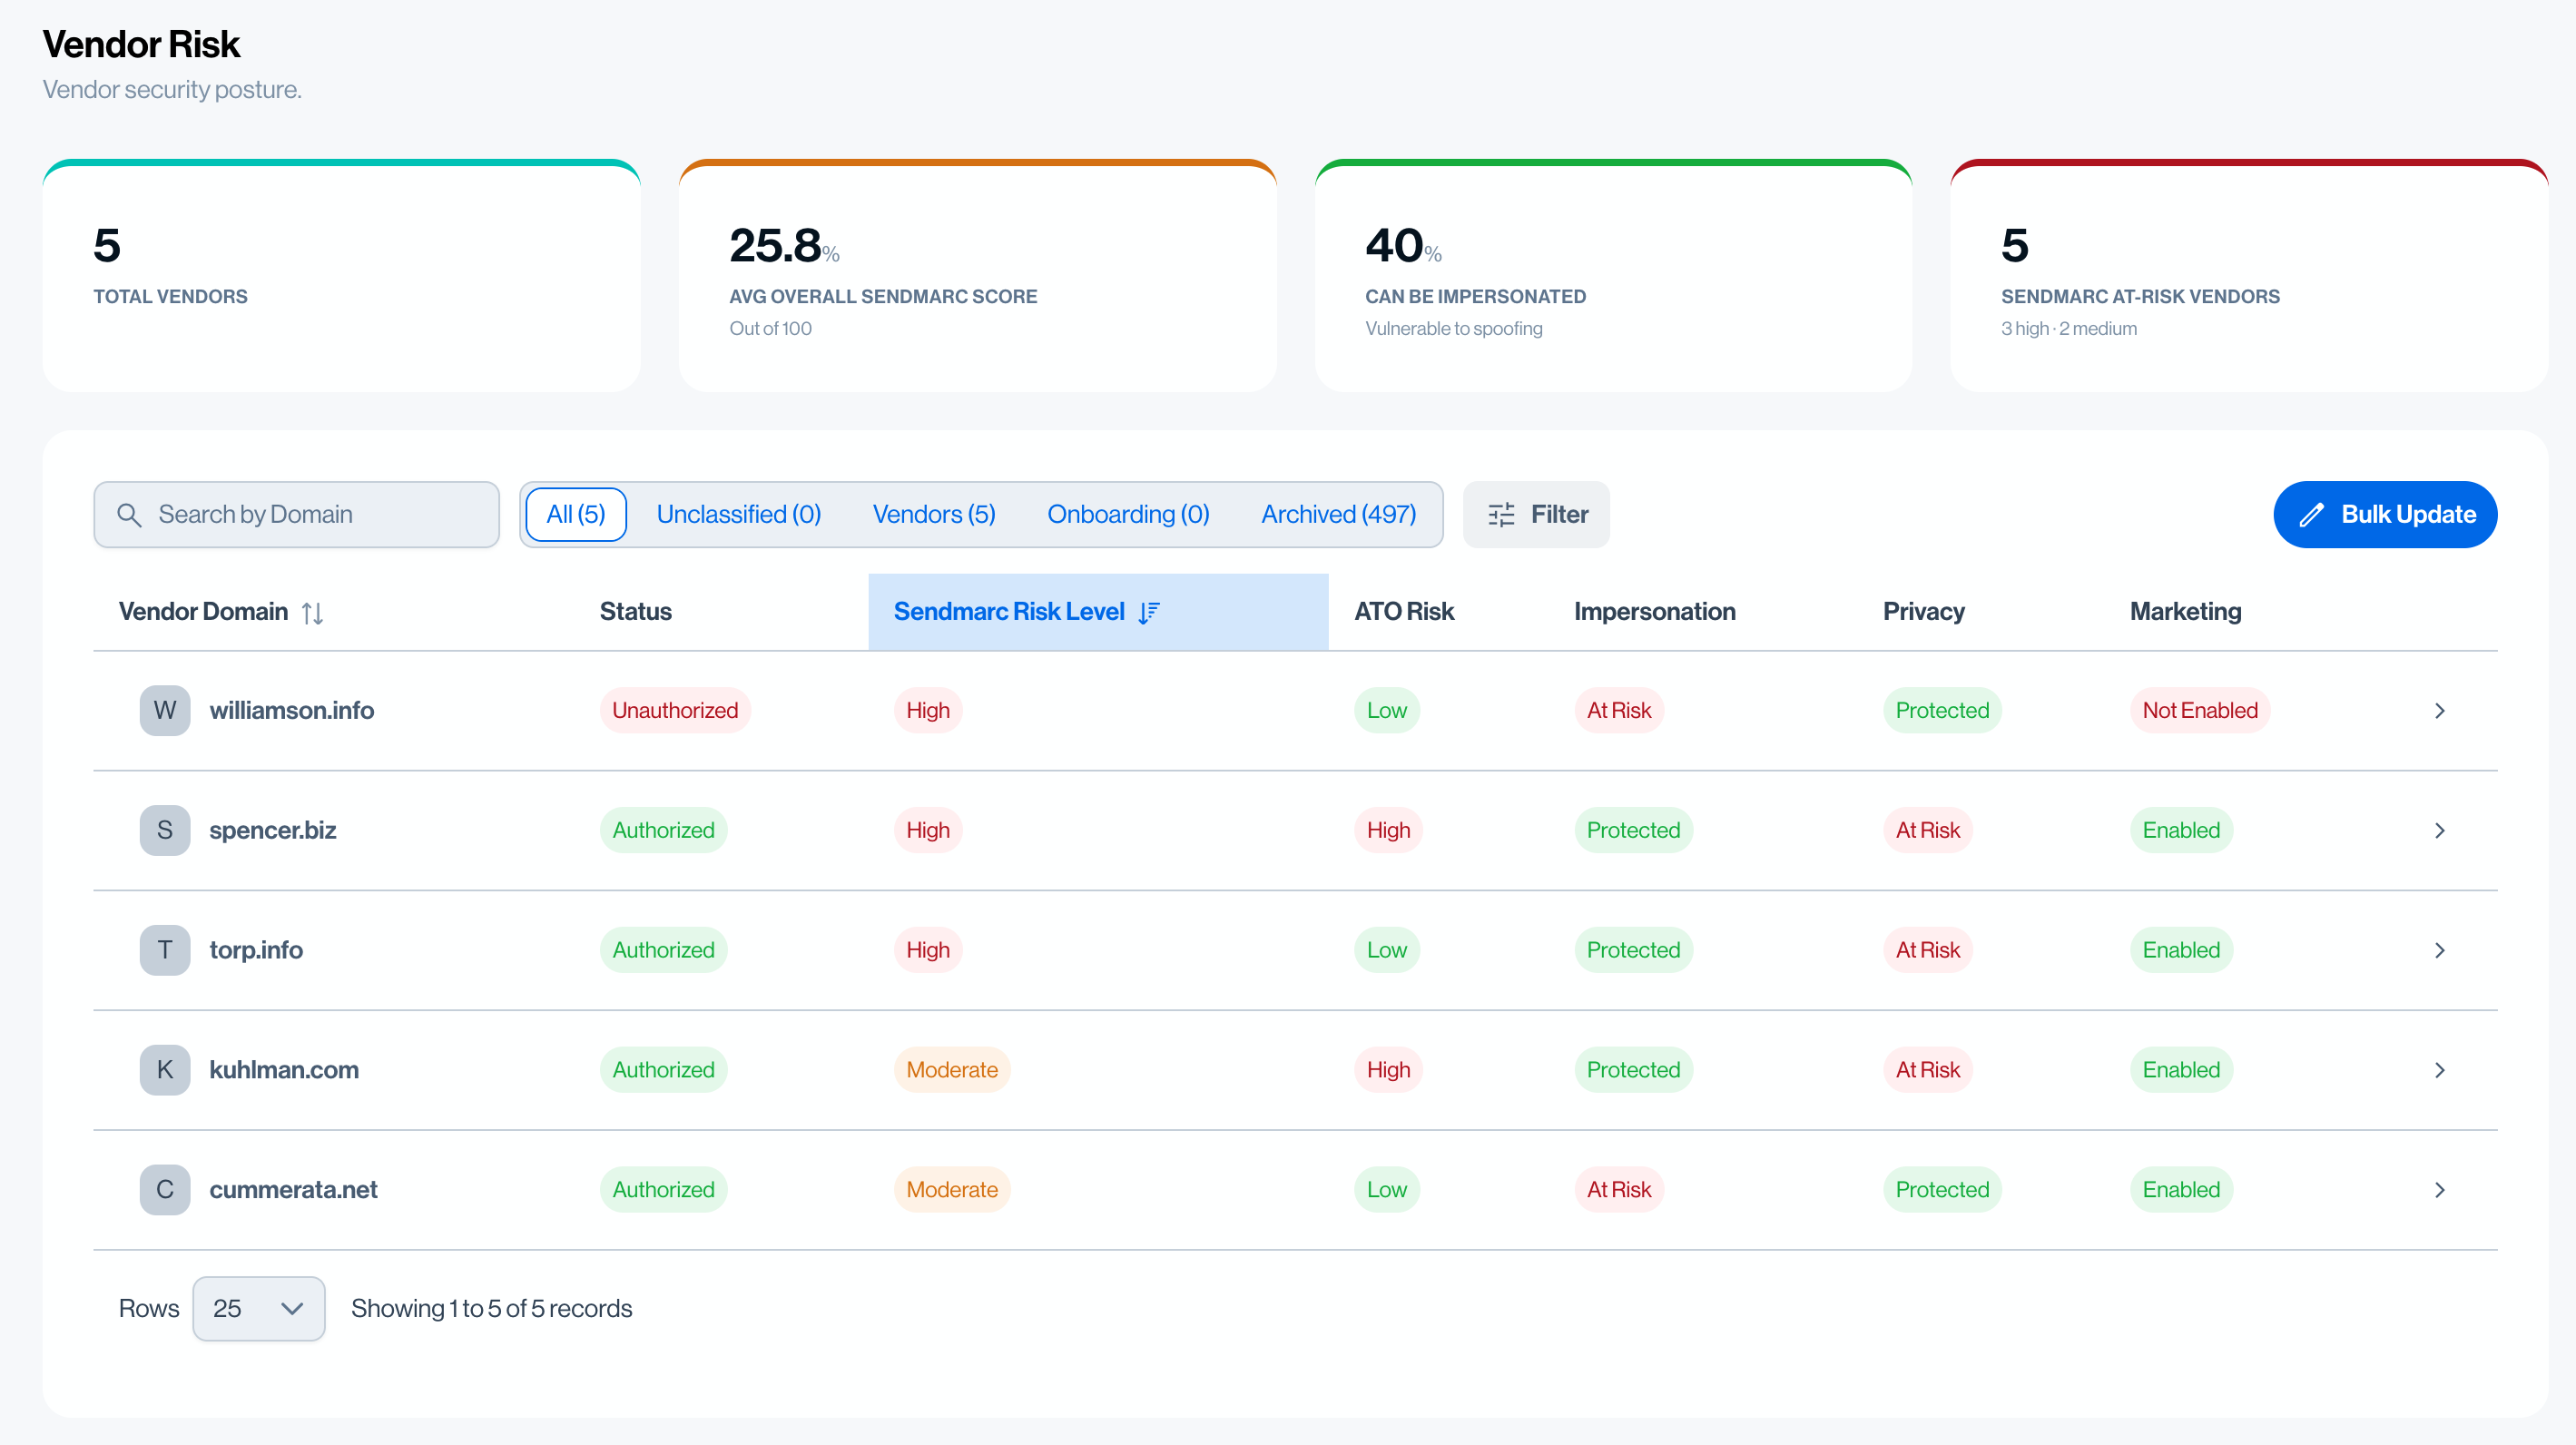The image size is (2576, 1445).
Task: Expand the williamson.info row chevron
Action: (x=2440, y=711)
